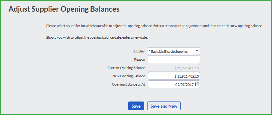Click the Opening Balance as At label
272x115 pixels.
[x=128, y=85]
